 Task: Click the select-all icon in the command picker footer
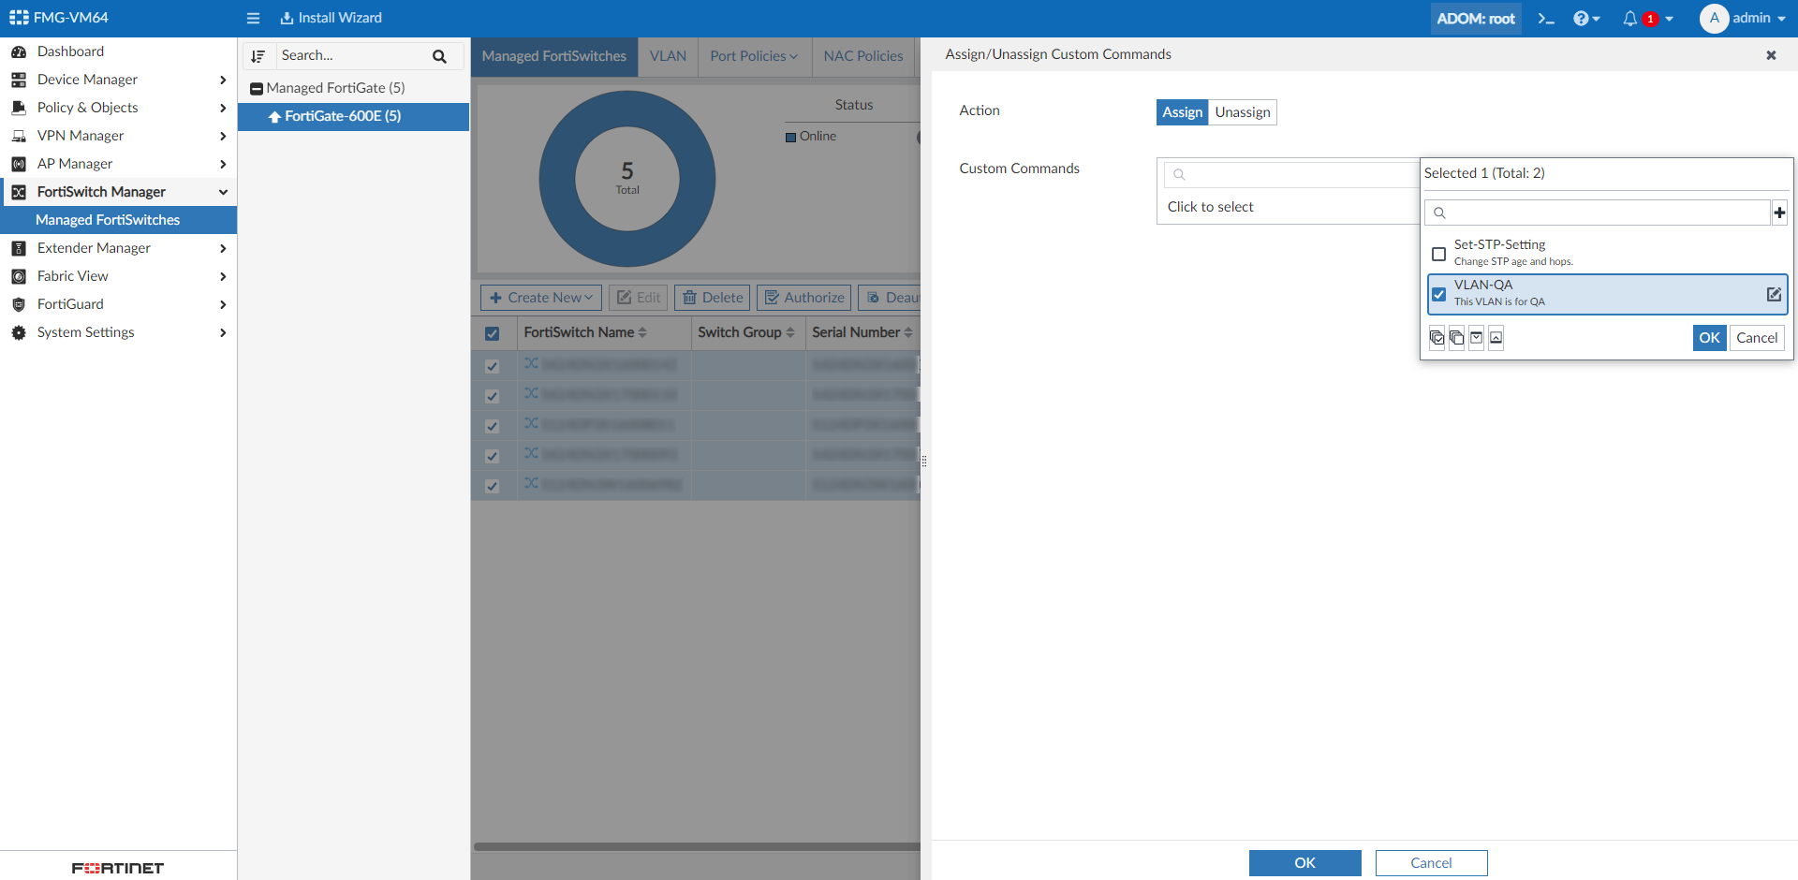click(1437, 338)
